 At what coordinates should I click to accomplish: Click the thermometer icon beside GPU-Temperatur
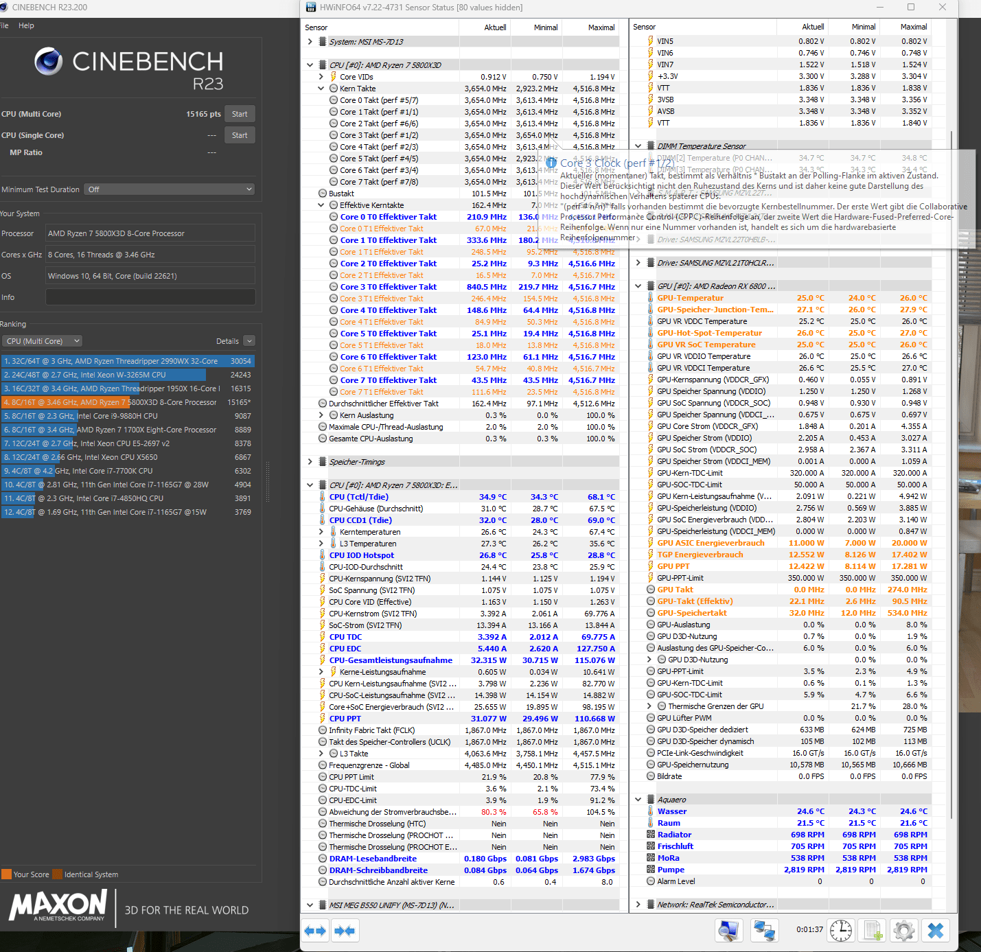tap(651, 298)
